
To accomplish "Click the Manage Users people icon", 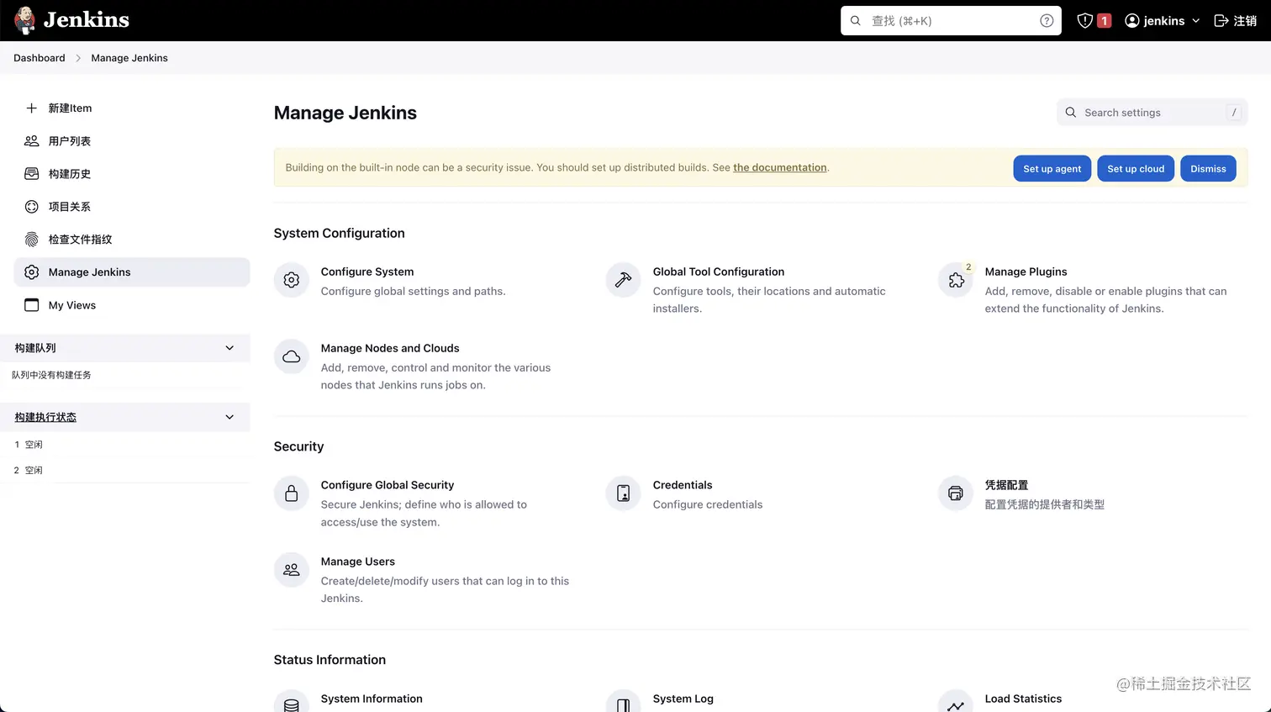I will coord(292,570).
